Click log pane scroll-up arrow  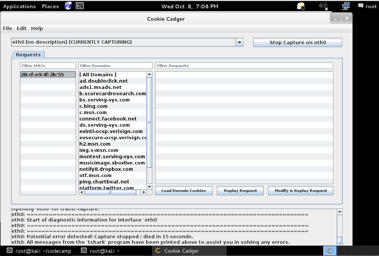340,212
